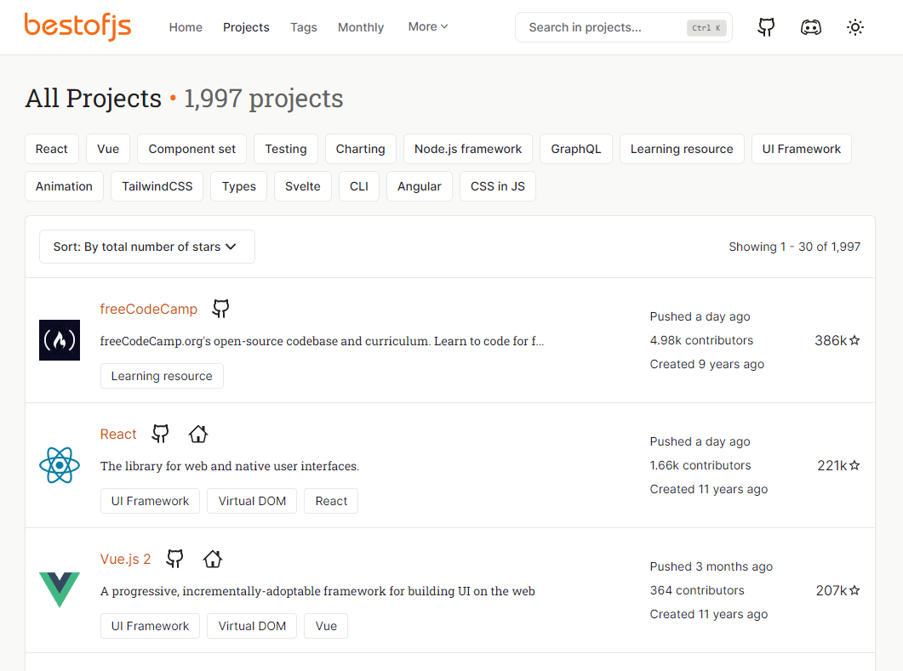Click 'Showing 1 - 30 of 1,997' text
Screen dimensions: 903x671
[x=795, y=247]
